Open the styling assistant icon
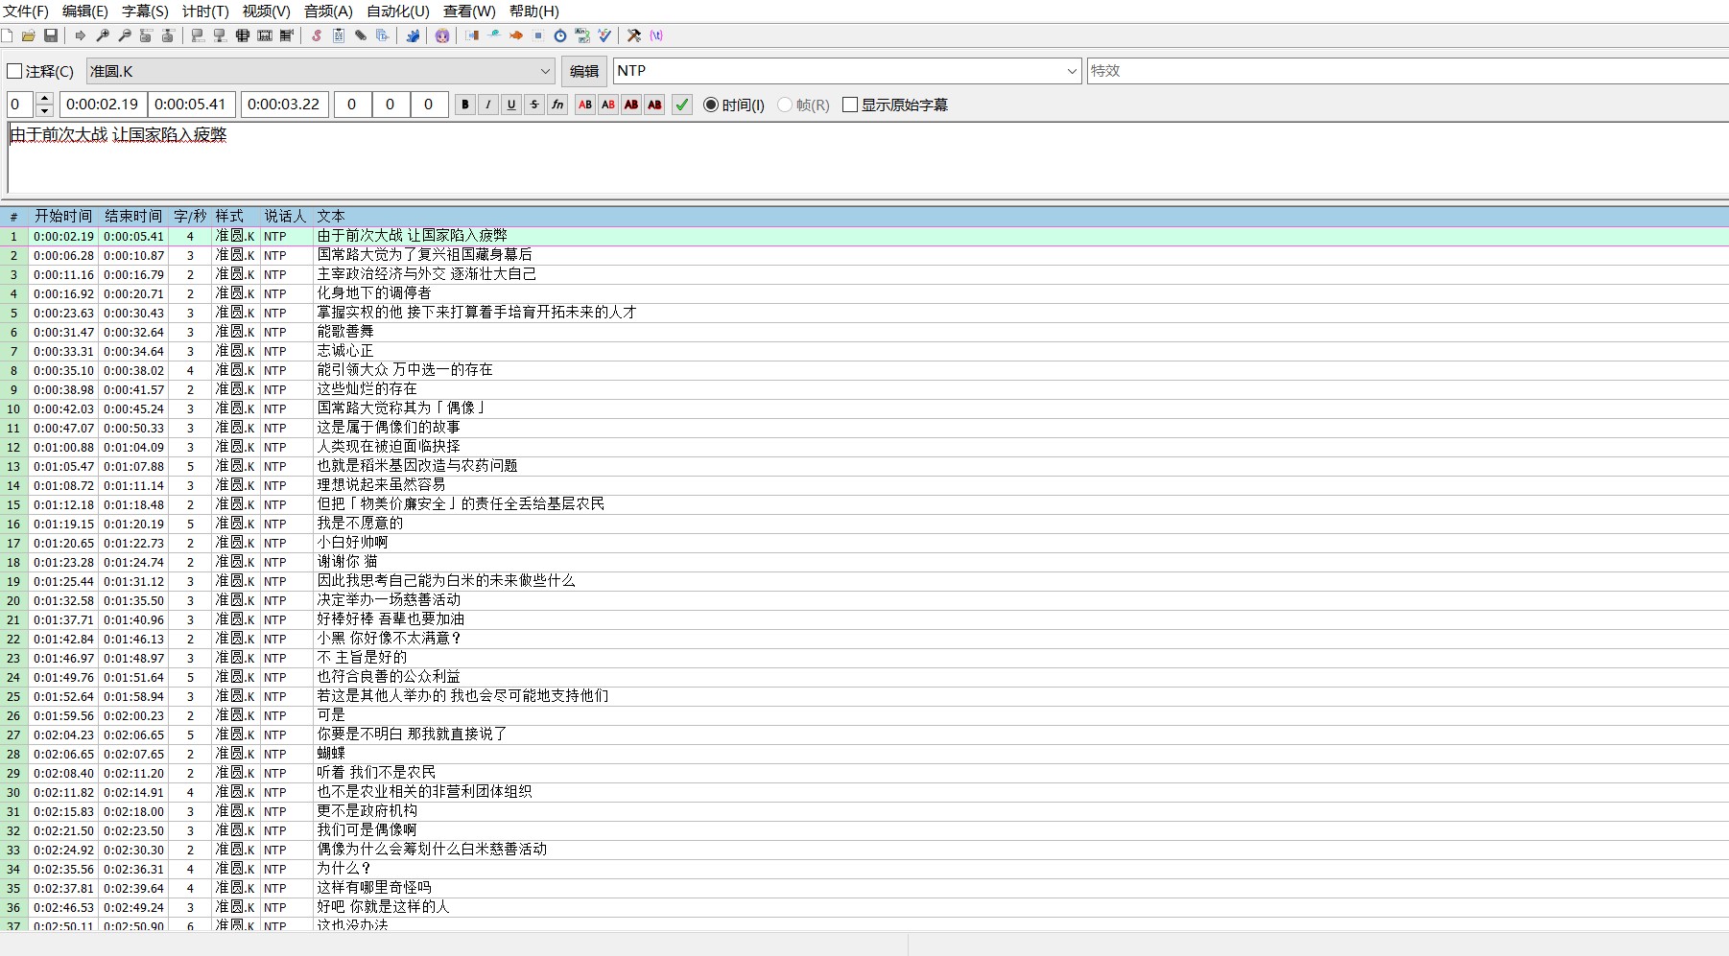 pos(494,35)
